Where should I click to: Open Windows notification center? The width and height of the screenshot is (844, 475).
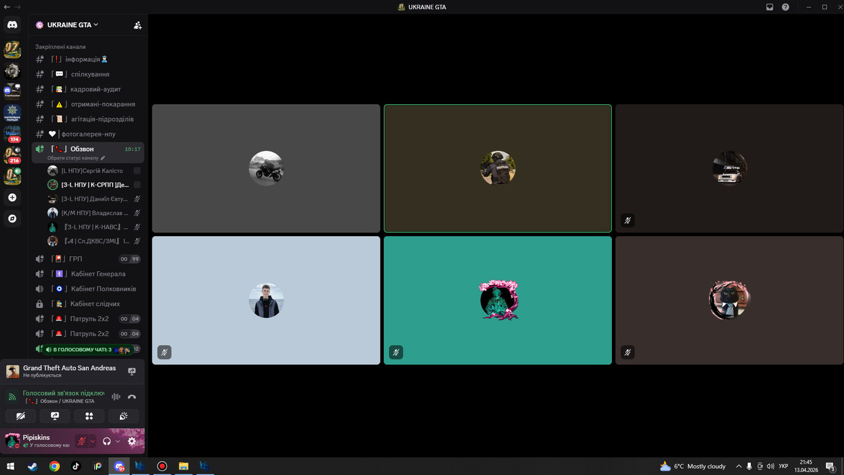(x=831, y=466)
